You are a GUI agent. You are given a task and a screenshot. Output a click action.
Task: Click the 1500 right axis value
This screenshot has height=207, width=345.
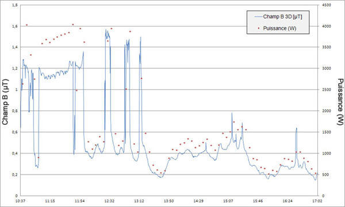tap(327, 132)
